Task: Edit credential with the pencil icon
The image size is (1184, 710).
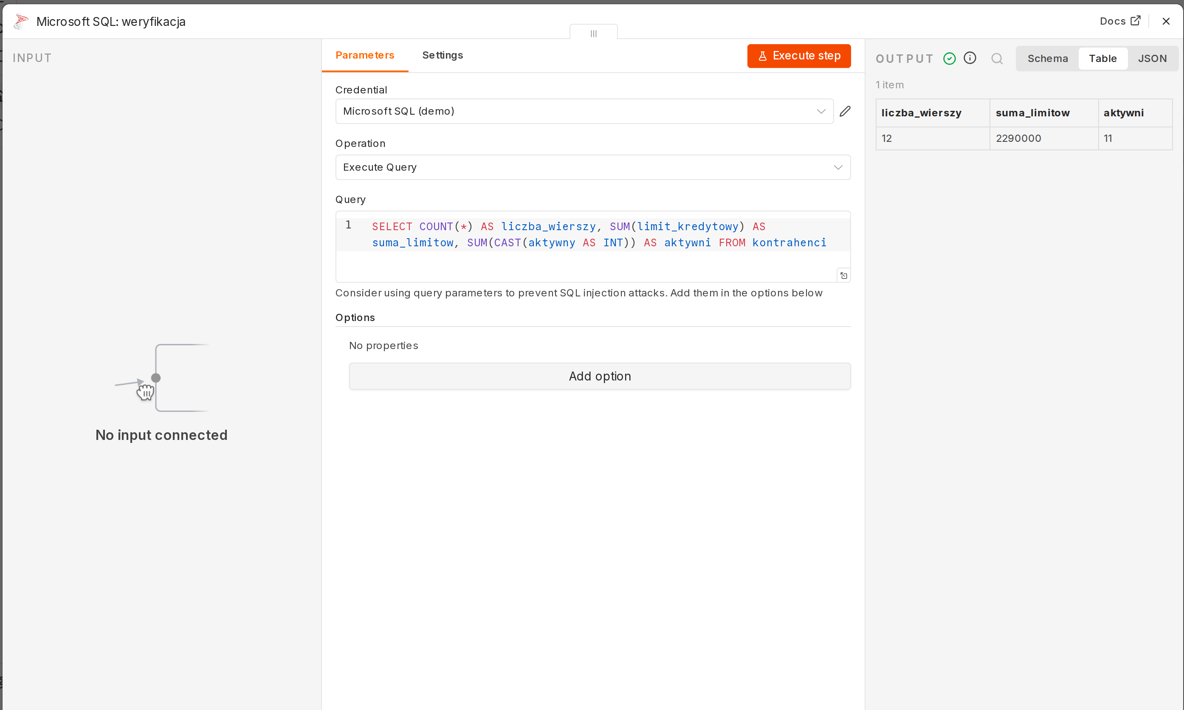Action: [x=845, y=111]
